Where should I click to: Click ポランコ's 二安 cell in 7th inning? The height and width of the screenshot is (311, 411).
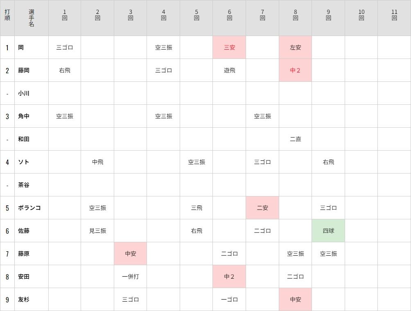click(262, 208)
